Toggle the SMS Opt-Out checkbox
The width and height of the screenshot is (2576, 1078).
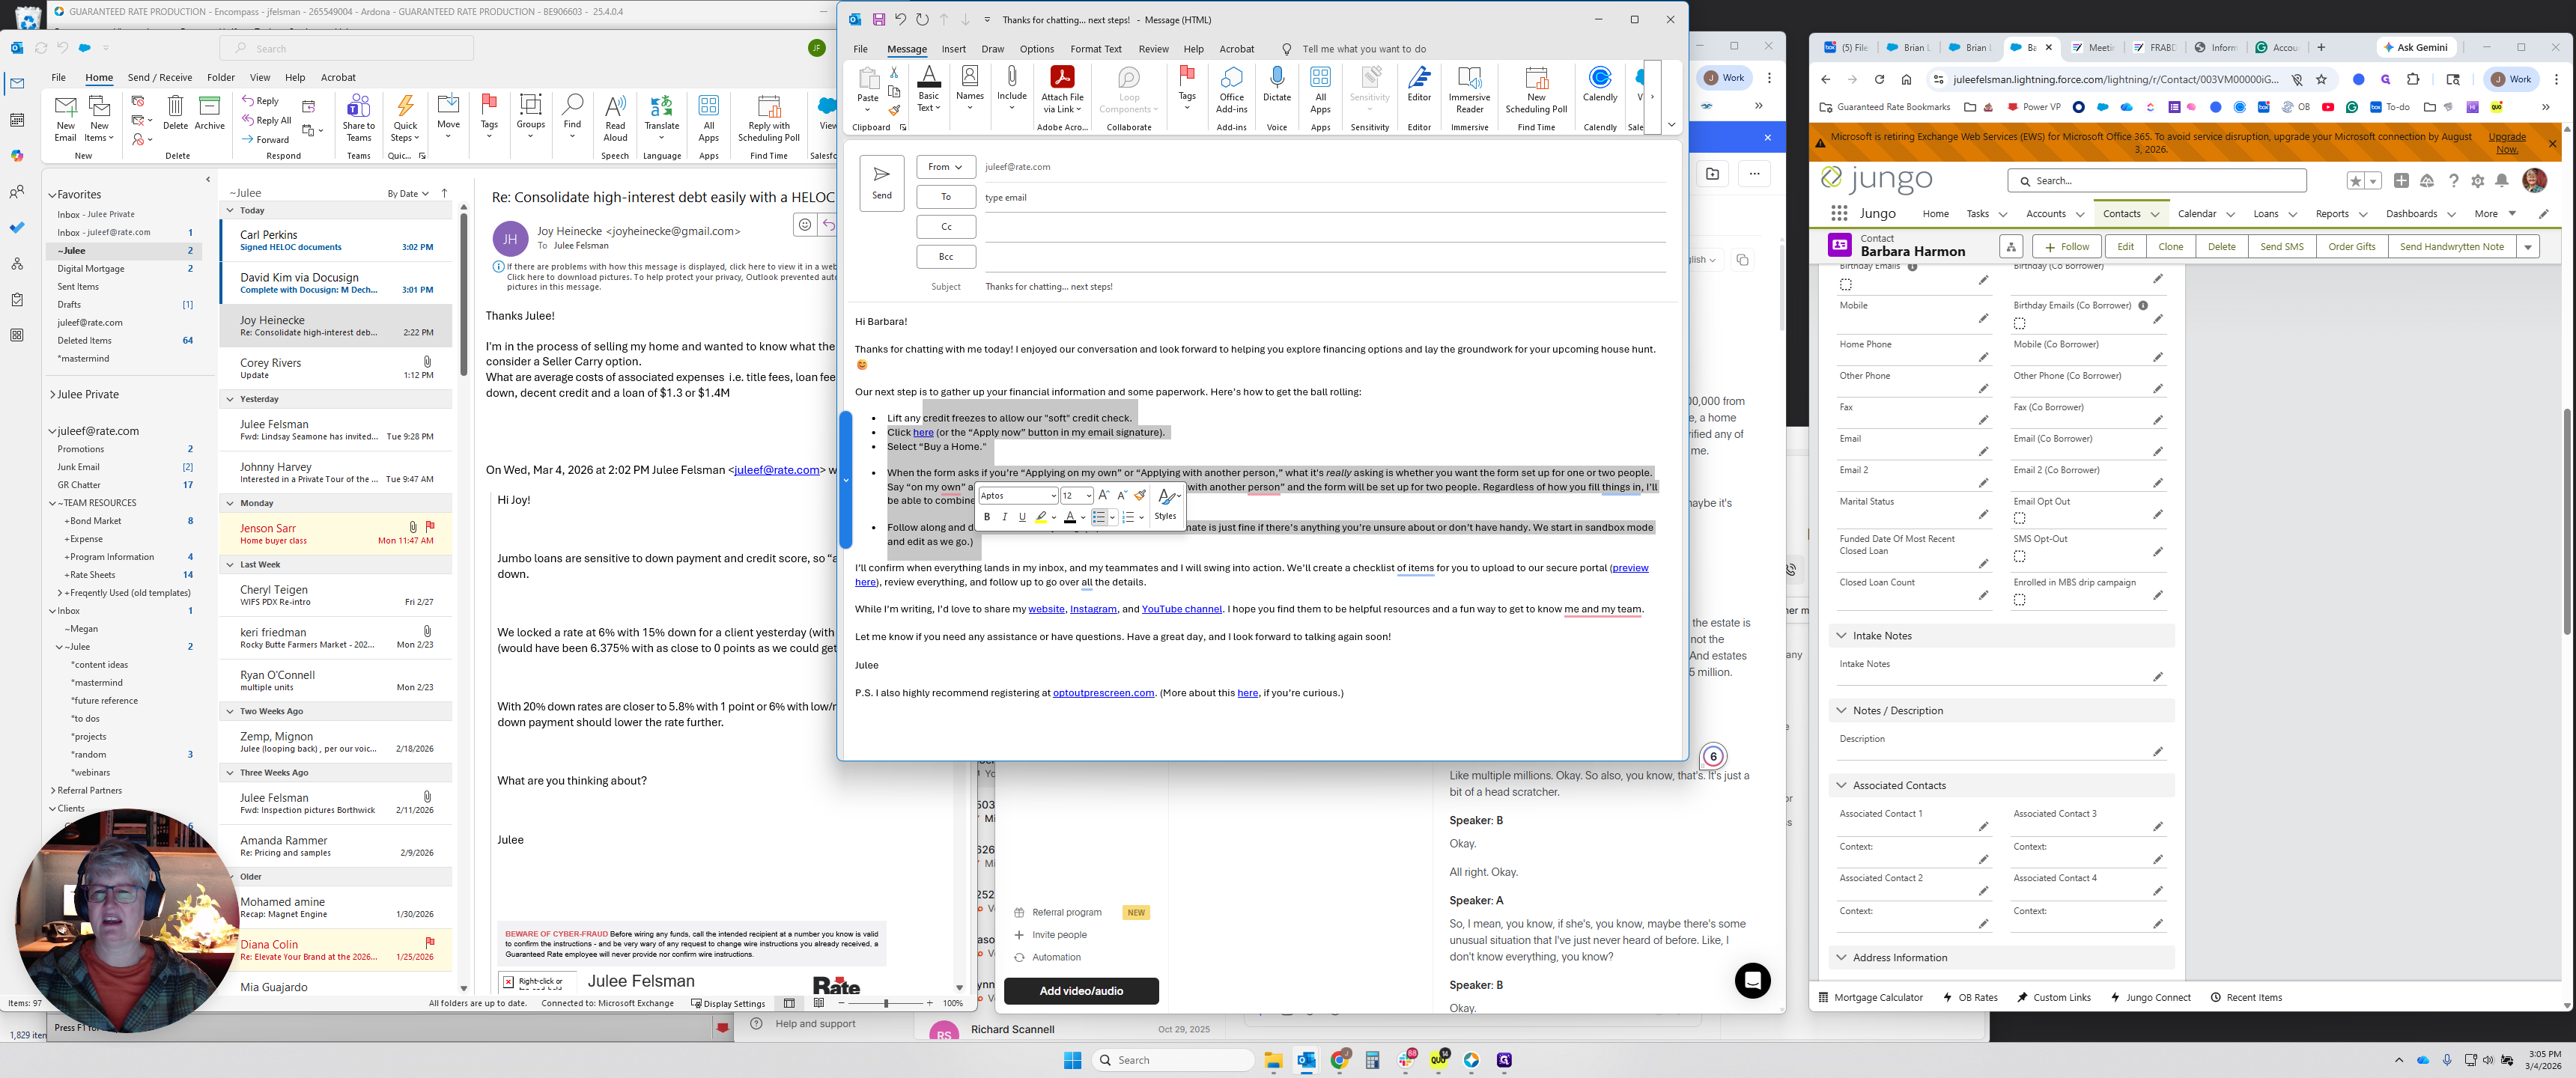tap(2019, 556)
